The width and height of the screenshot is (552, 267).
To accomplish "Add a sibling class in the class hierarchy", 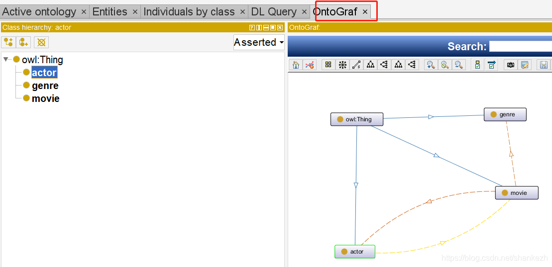I will tap(23, 42).
